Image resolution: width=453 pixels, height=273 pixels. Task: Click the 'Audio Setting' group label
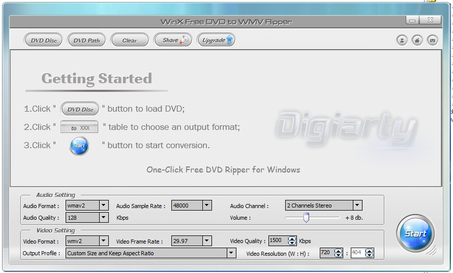tap(55, 195)
